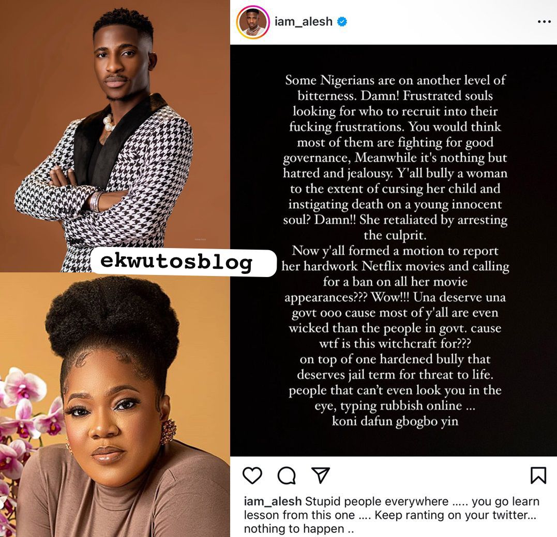Image resolution: width=557 pixels, height=537 pixels.
Task: Visit the iam_alesh profile from the header username
Action: point(304,22)
